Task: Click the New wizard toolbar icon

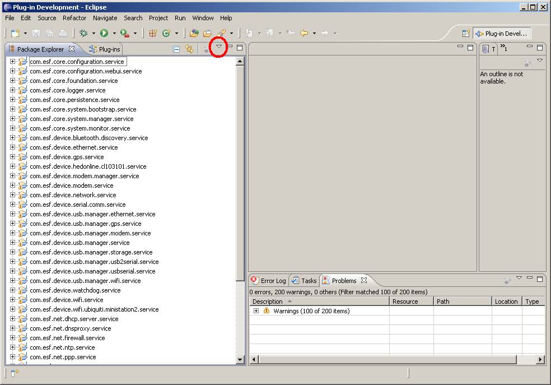Action: (15, 34)
